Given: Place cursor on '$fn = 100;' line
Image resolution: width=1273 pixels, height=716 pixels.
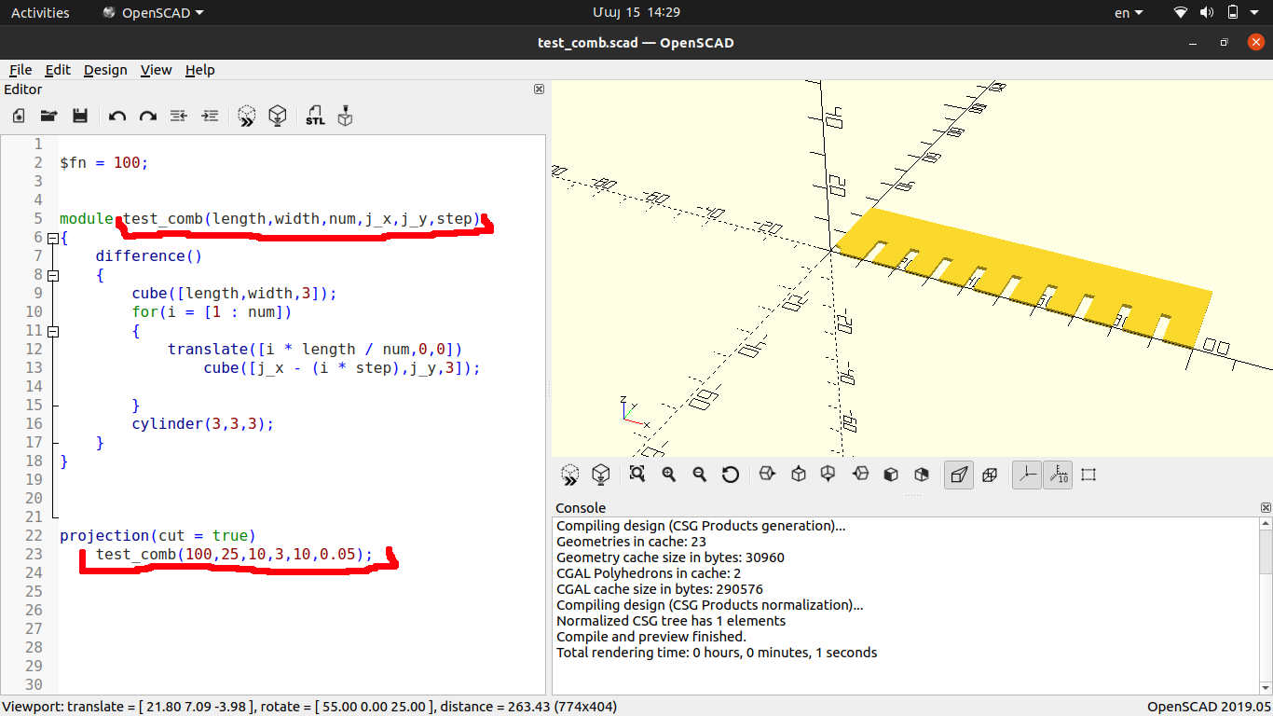Looking at the screenshot, I should 103,163.
